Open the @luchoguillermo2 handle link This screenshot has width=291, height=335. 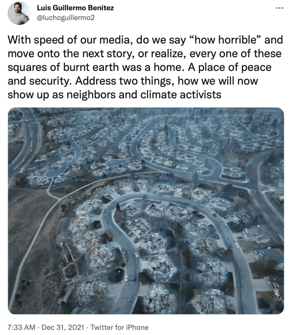pos(66,17)
